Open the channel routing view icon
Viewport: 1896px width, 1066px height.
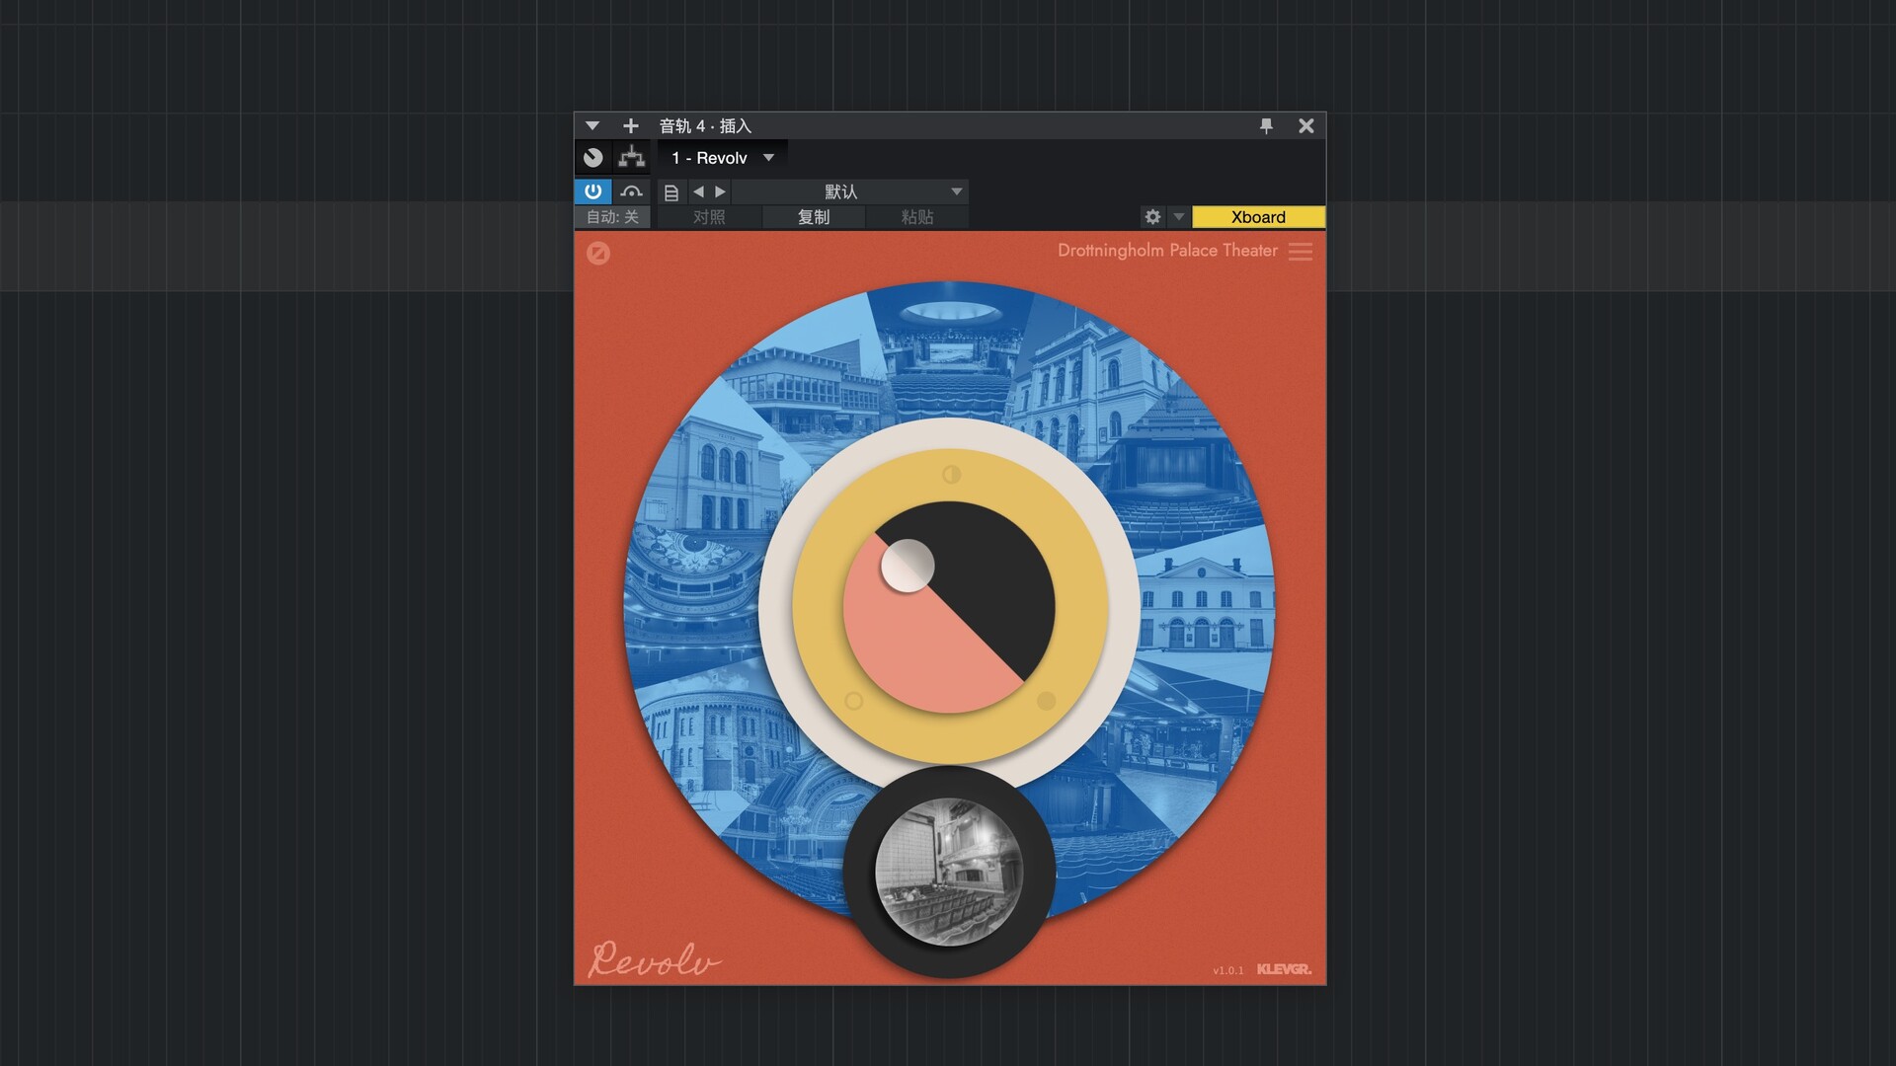[631, 158]
